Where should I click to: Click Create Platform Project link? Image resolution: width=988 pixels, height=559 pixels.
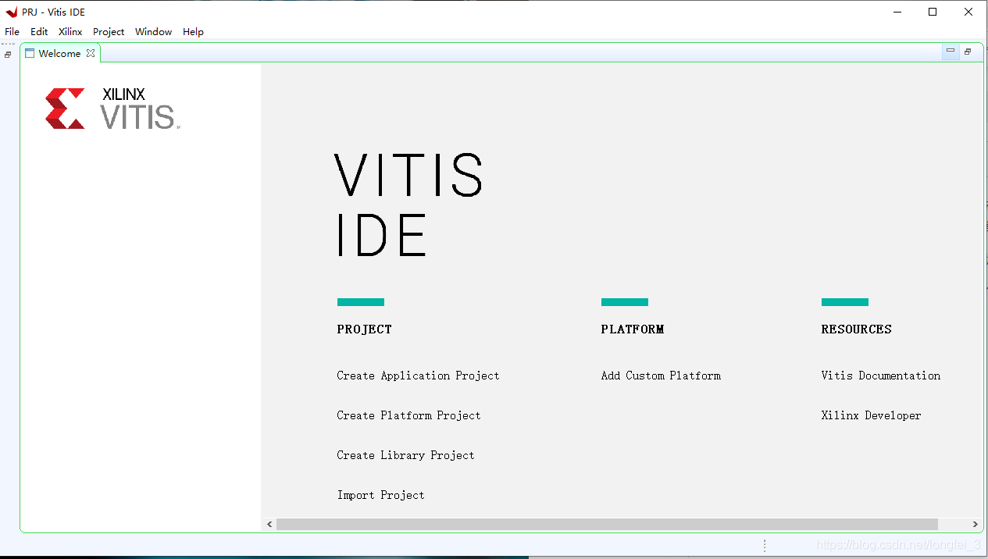coord(408,415)
